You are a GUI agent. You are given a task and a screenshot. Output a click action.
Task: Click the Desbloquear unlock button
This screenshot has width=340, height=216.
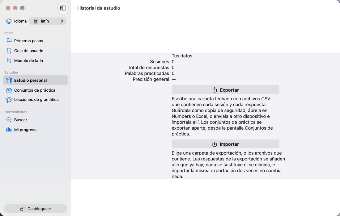[x=36, y=209]
